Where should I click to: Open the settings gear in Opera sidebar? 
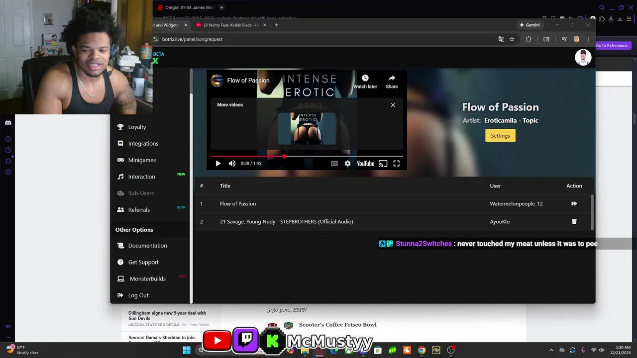(x=8, y=172)
